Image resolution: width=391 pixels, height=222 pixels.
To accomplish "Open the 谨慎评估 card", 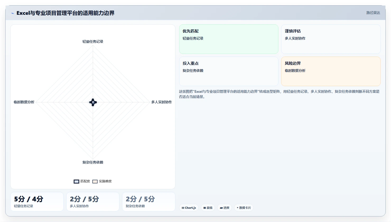I will pyautogui.click(x=331, y=39).
